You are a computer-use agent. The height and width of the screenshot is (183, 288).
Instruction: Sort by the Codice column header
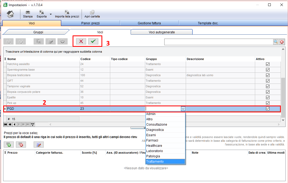pos(95,59)
